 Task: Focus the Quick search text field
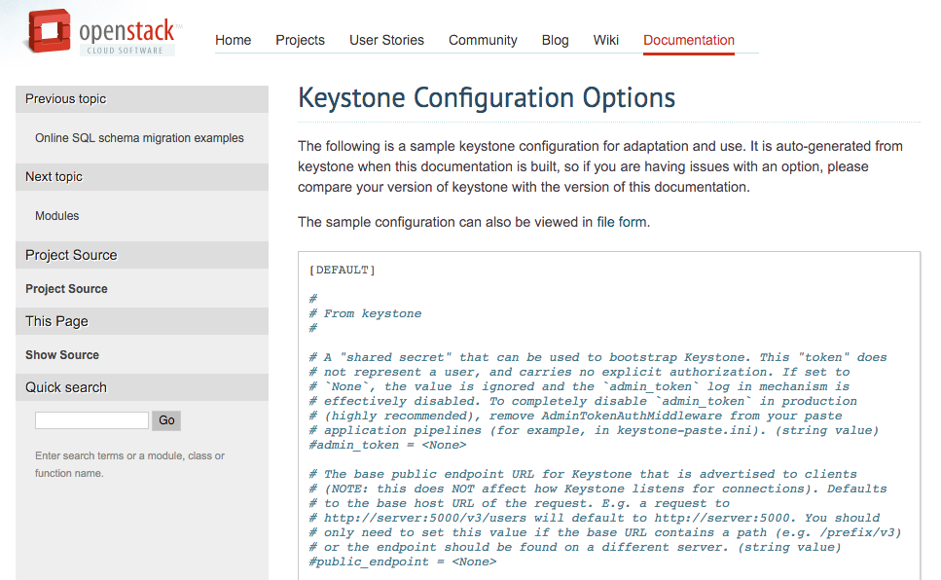pyautogui.click(x=91, y=420)
